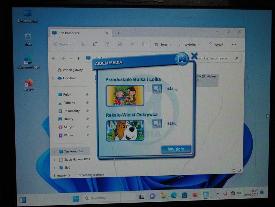Click the Wyjście button in Aidem Media
The height and width of the screenshot is (207, 275).
coord(176,149)
